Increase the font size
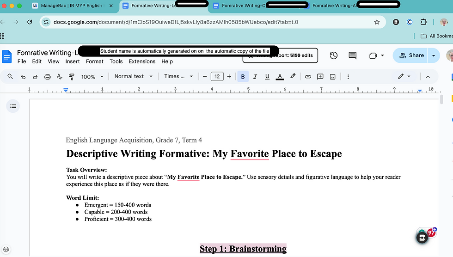The height and width of the screenshot is (257, 453). 229,77
